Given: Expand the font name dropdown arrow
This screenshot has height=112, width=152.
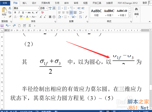Looking at the screenshot, I should [38, 8].
